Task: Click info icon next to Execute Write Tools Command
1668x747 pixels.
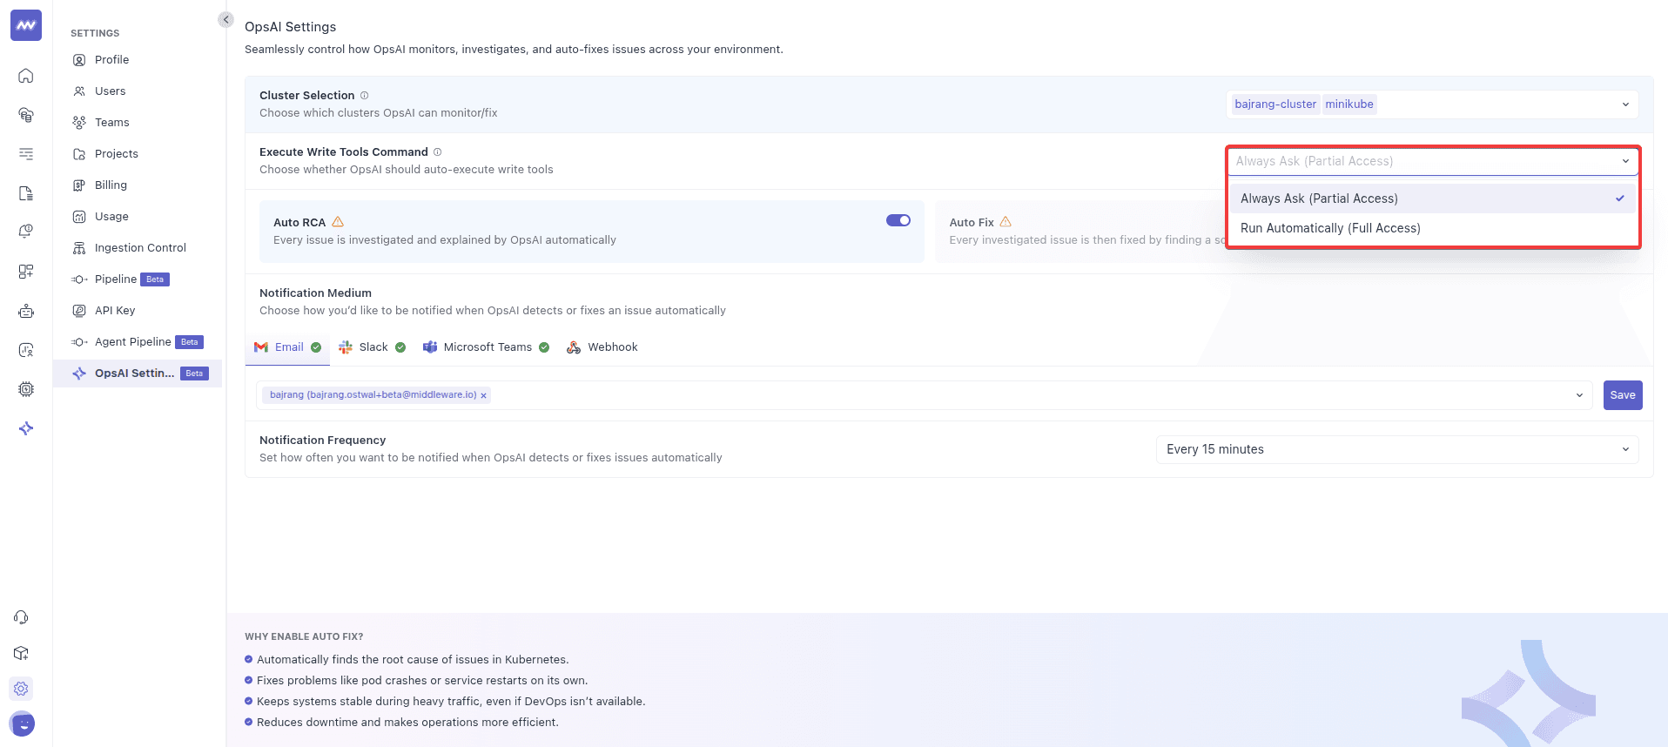Action: tap(438, 152)
